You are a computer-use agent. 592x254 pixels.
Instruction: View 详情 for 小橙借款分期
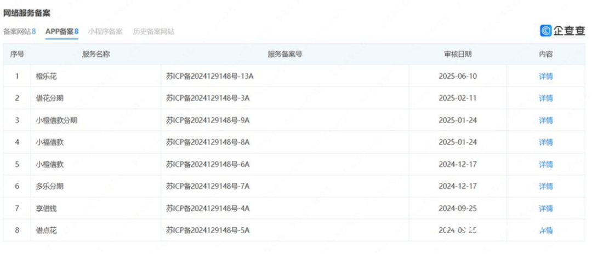pyautogui.click(x=545, y=120)
